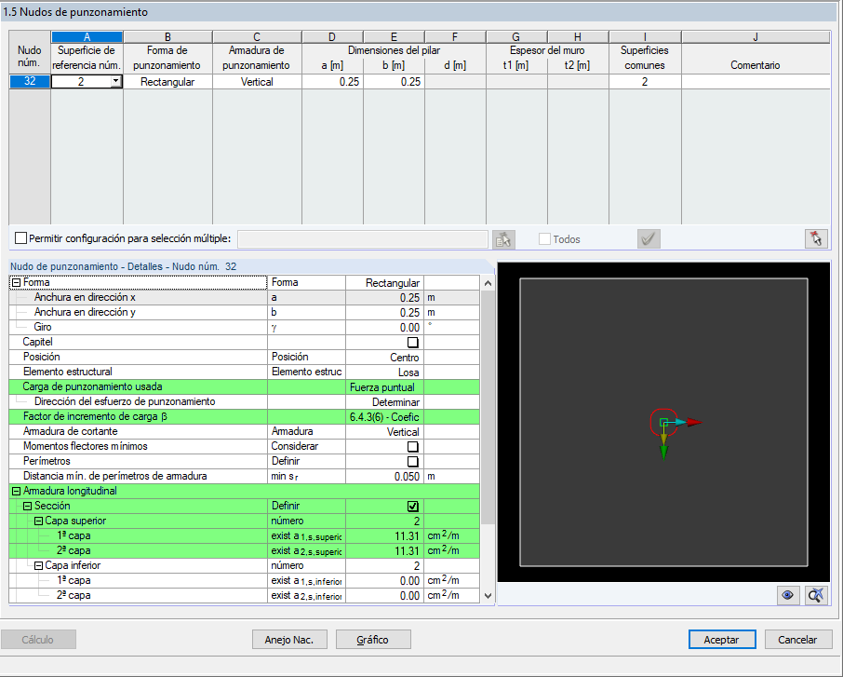Click Determinar punching direction value
This screenshot has width=843, height=677.
[384, 402]
